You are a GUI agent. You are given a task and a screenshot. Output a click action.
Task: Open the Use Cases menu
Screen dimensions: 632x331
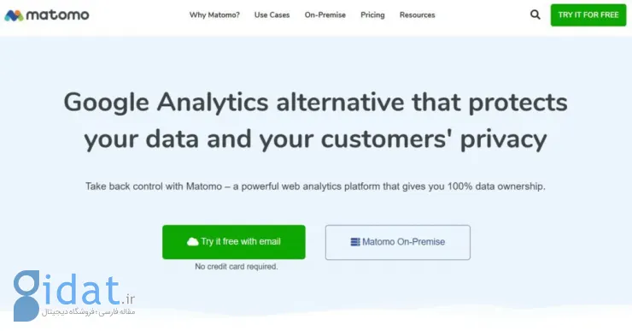(x=272, y=15)
